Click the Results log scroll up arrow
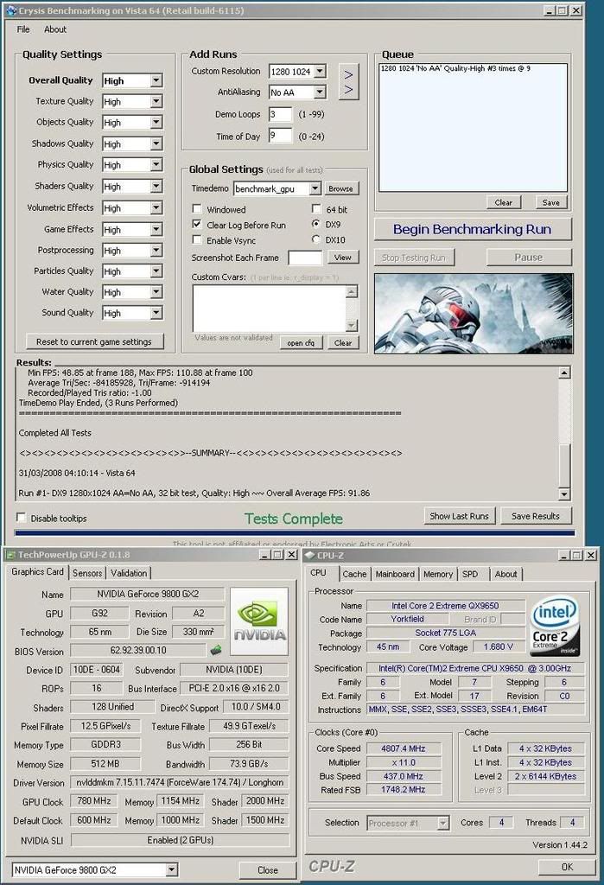This screenshot has width=604, height=885. [x=564, y=372]
